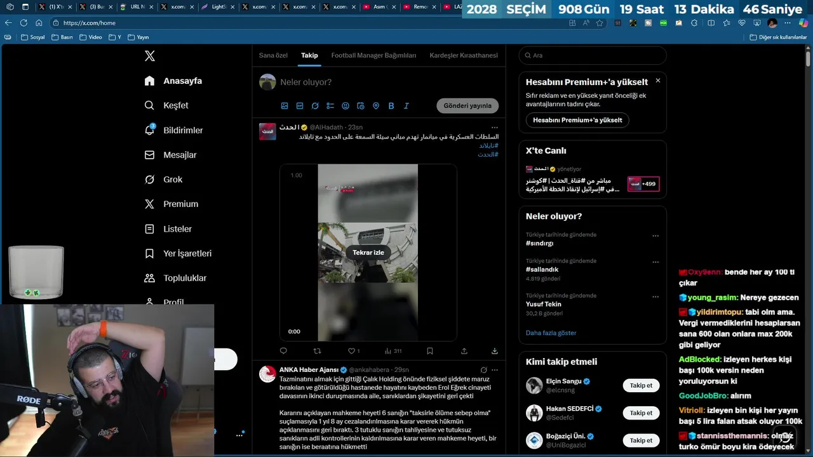Open the #sallandık trending topic
The width and height of the screenshot is (813, 457).
tap(542, 269)
